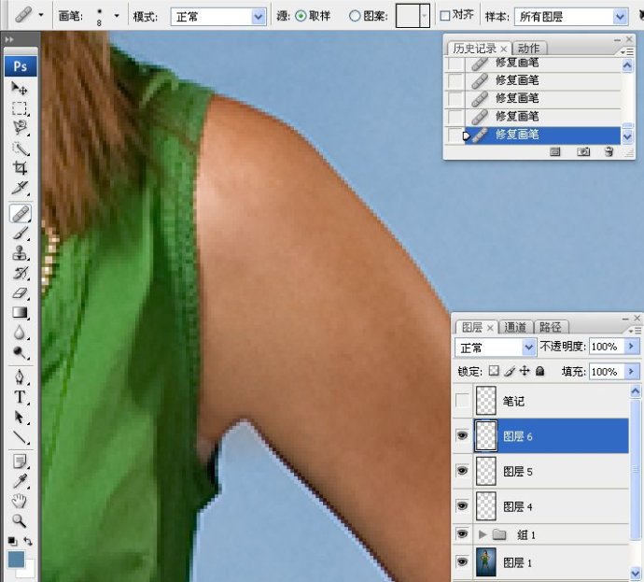Screen dimensions: 644x582
Task: Select the Hand tool
Action: click(19, 501)
